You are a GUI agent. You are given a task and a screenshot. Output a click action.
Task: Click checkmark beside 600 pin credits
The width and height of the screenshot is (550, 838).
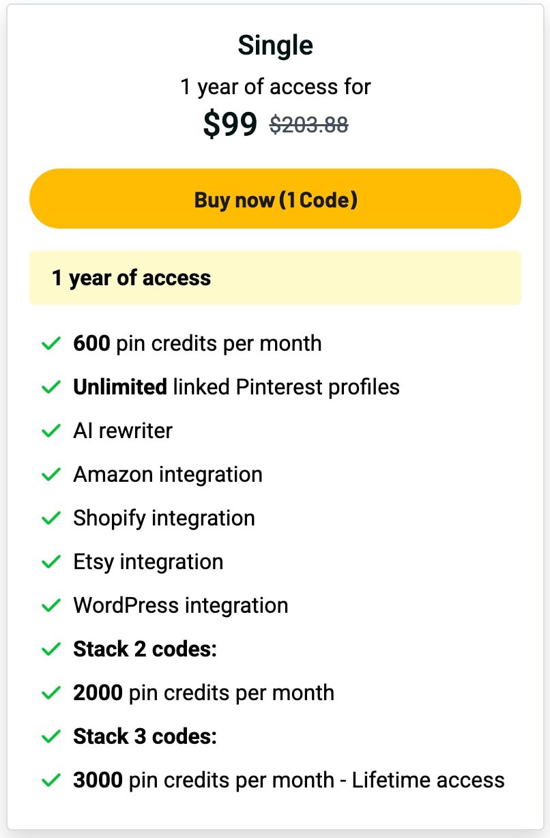pyautogui.click(x=51, y=343)
